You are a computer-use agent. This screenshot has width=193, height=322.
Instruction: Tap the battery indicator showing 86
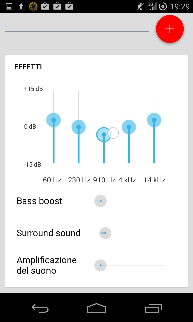[x=163, y=6]
